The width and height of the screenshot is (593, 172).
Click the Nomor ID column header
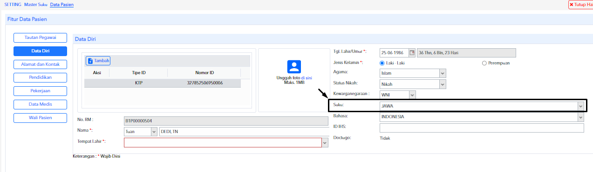(x=204, y=73)
